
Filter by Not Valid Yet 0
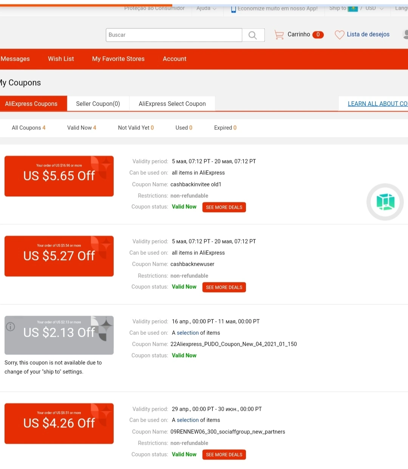click(136, 128)
